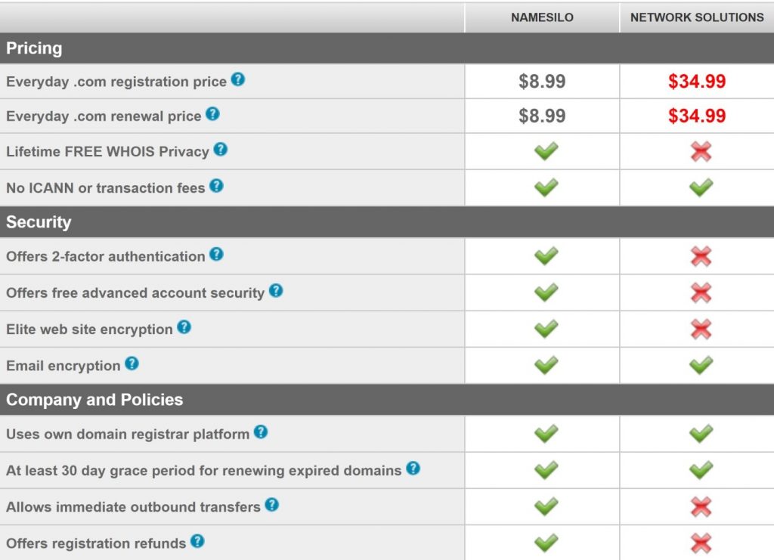
Task: Click help icon beside Offers registration refunds
Action: (197, 541)
